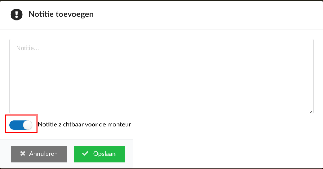Click the 'Notitie toevoegen' dialog title

point(61,14)
